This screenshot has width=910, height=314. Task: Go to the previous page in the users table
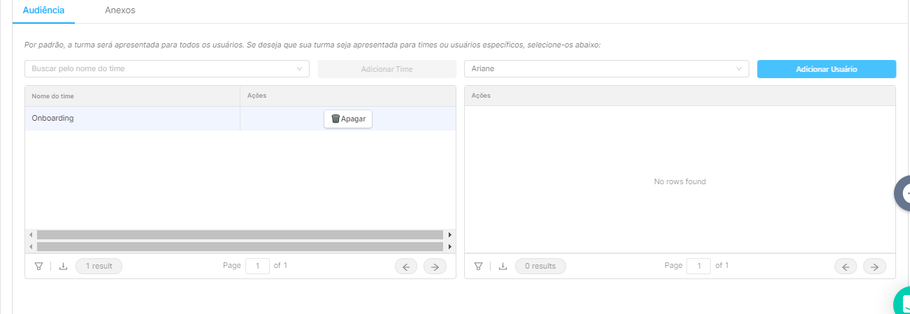pos(846,266)
